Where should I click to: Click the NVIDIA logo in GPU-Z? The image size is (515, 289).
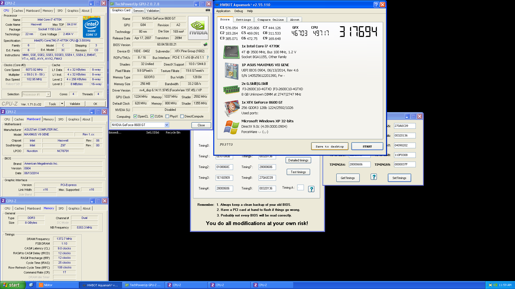click(x=198, y=28)
